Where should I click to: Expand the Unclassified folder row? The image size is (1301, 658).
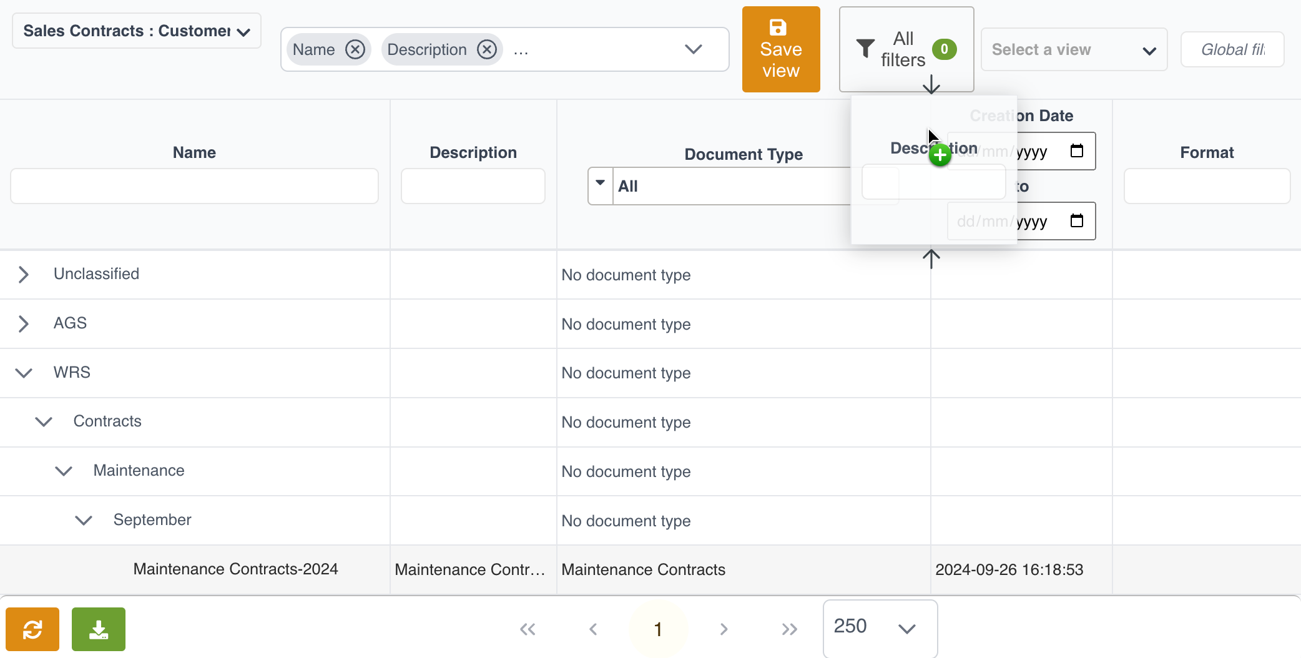(24, 275)
